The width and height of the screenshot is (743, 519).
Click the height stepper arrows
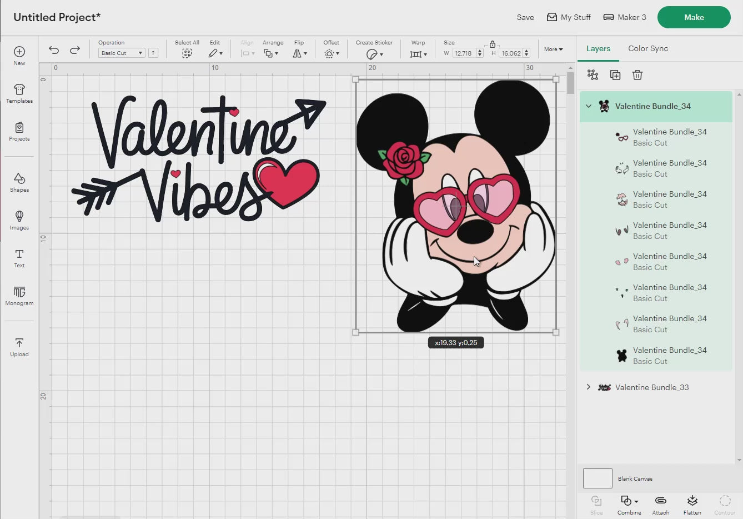[x=526, y=53]
